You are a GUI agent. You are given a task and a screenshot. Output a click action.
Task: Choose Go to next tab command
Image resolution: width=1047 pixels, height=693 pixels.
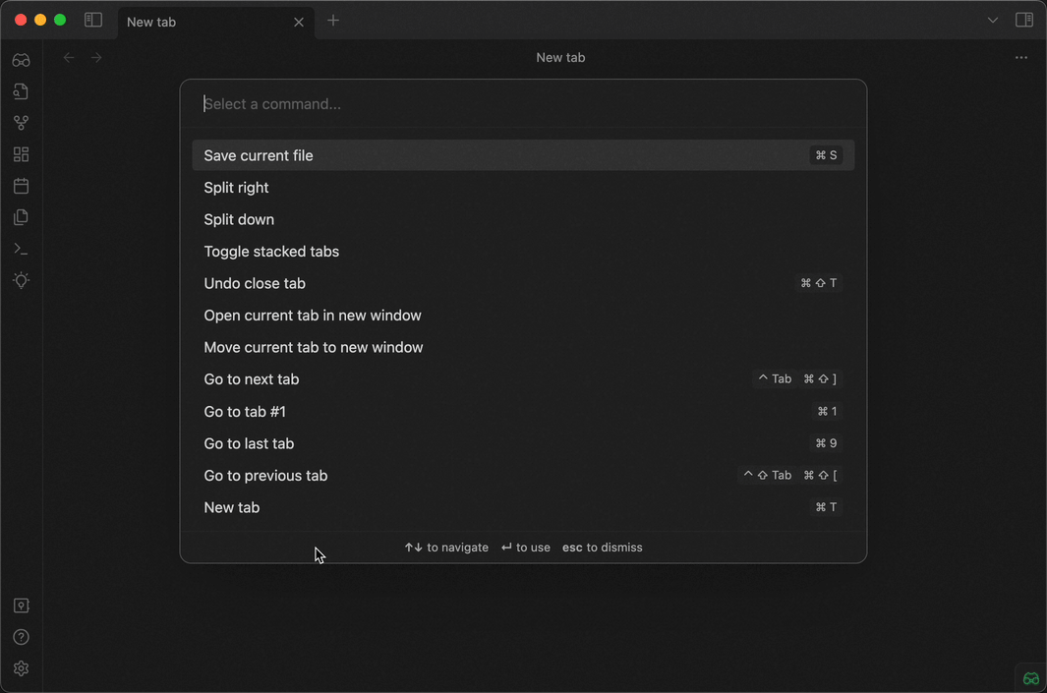tap(523, 379)
